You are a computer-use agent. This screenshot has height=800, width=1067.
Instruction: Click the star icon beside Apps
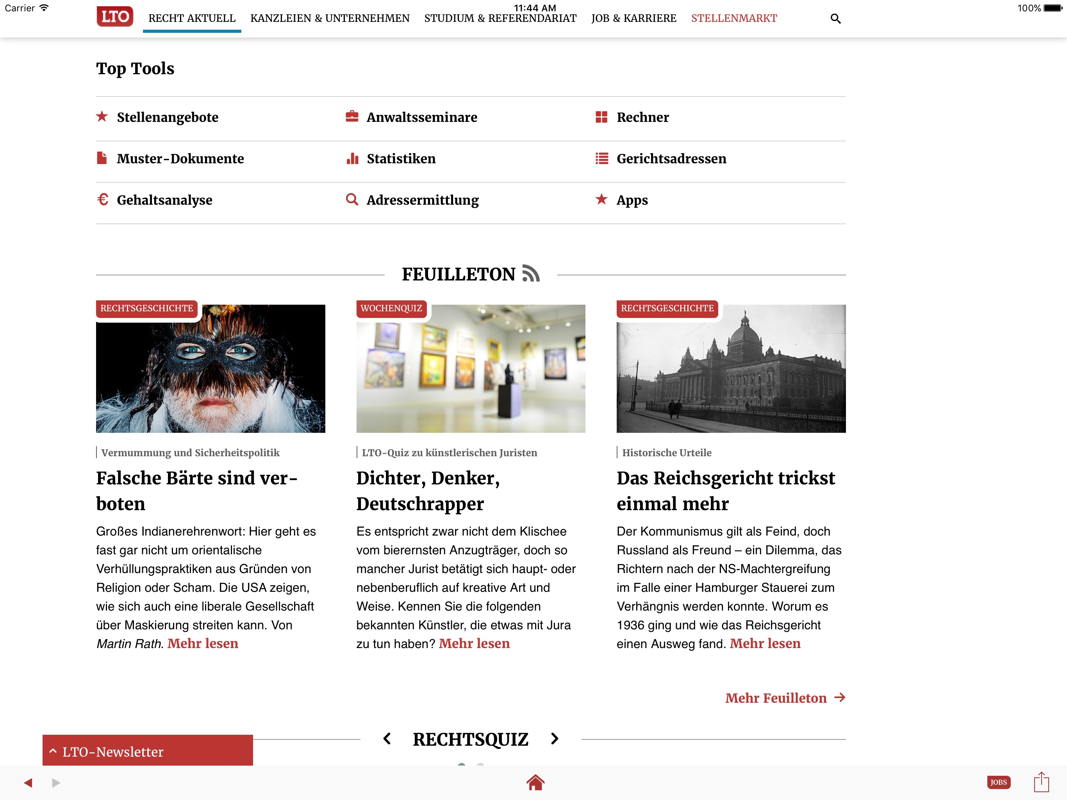(601, 199)
